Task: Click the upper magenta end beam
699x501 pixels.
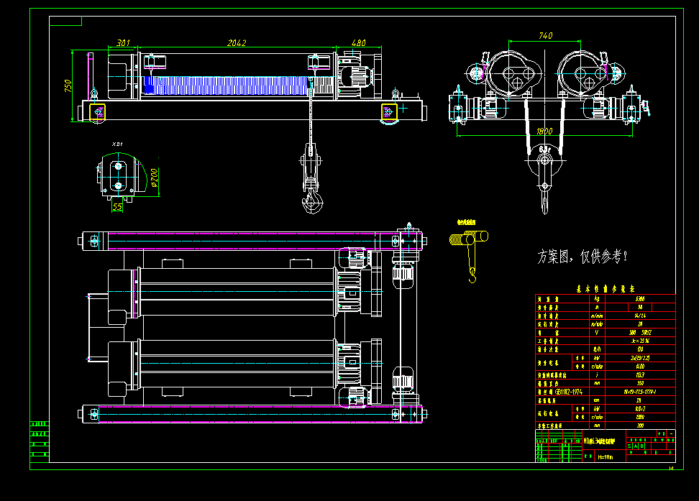Action: click(x=252, y=241)
